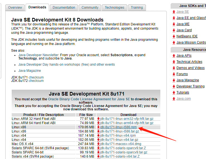
Task: Open the Java Developer Newsletter link
Action: click(x=38, y=55)
